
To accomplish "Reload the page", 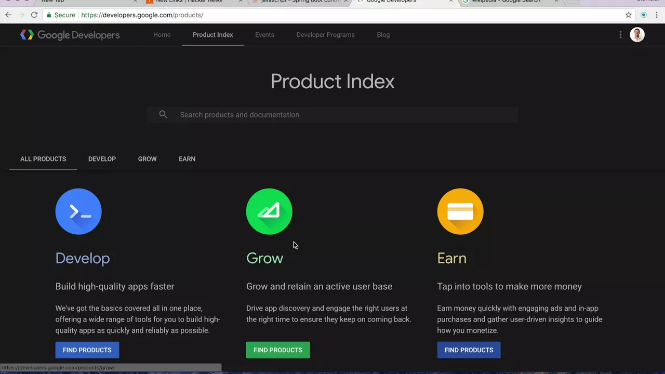I will point(34,15).
